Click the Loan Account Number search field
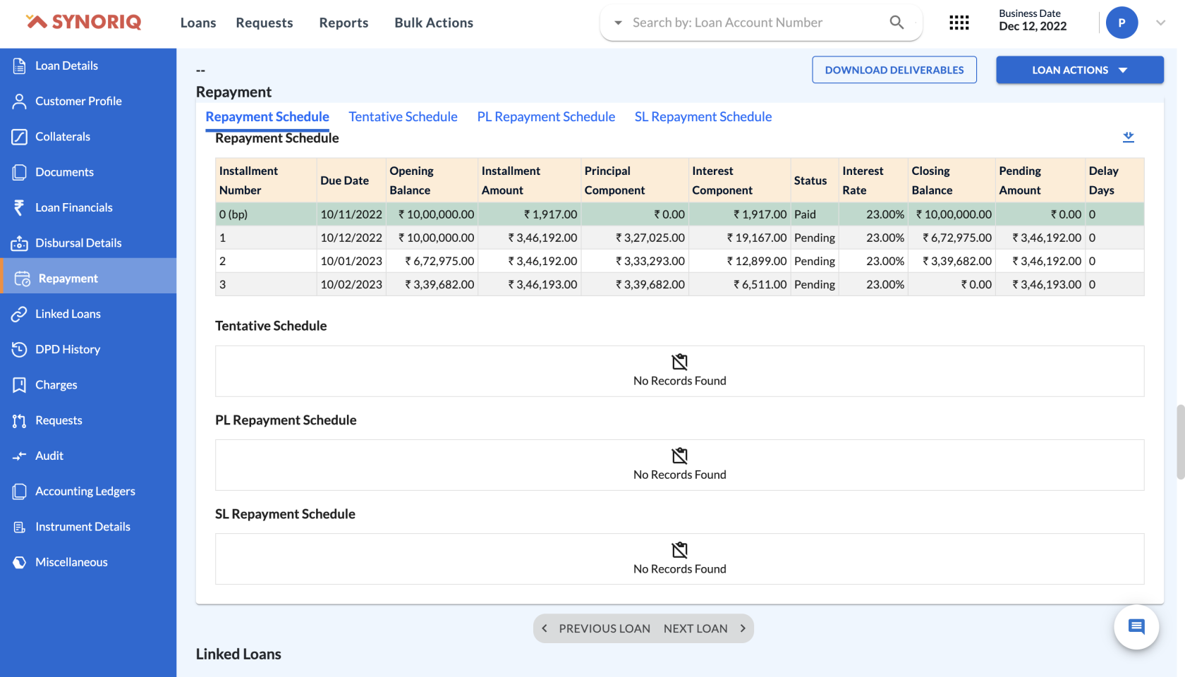This screenshot has width=1185, height=677. tap(755, 23)
